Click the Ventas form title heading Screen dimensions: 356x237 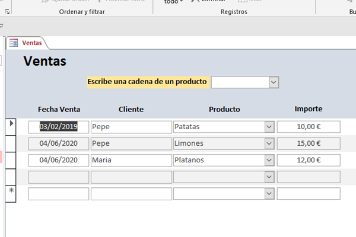pos(44,61)
